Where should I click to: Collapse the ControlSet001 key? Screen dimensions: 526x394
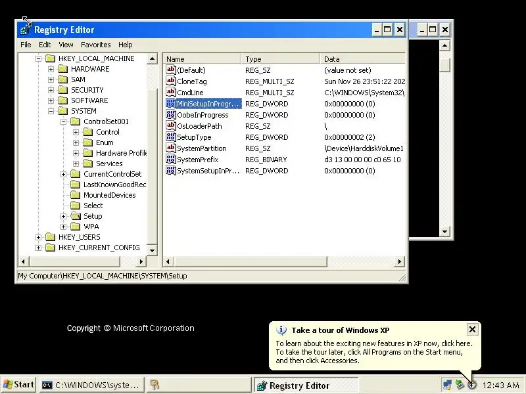click(63, 121)
